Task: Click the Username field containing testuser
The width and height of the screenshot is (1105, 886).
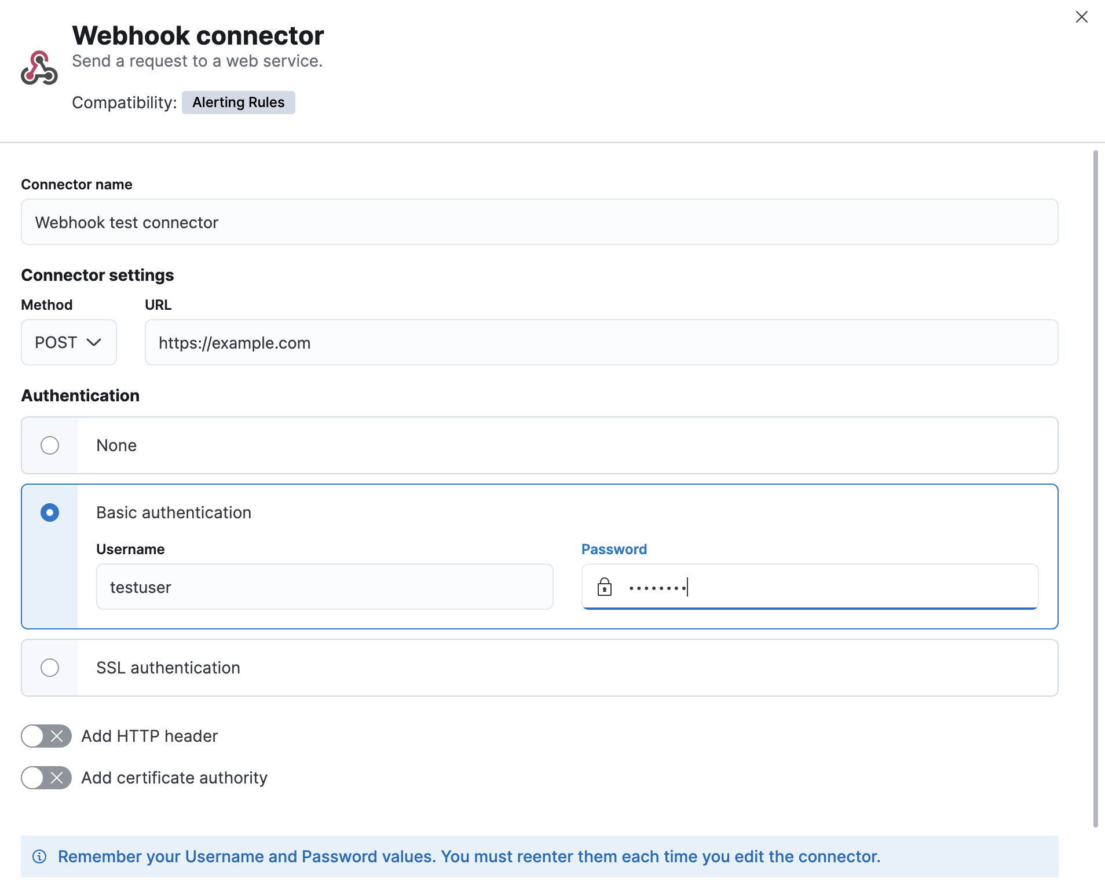Action: (324, 587)
